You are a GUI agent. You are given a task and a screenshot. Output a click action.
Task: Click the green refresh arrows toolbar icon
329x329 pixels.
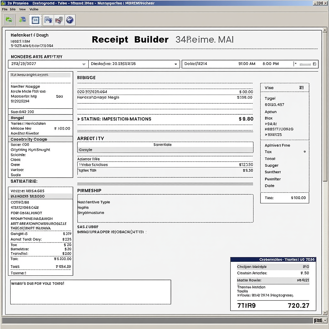[9, 20]
